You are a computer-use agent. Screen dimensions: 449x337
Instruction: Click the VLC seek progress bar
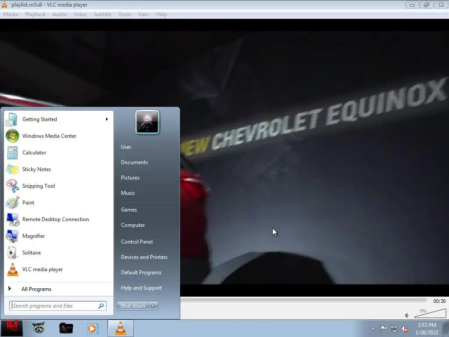303,300
